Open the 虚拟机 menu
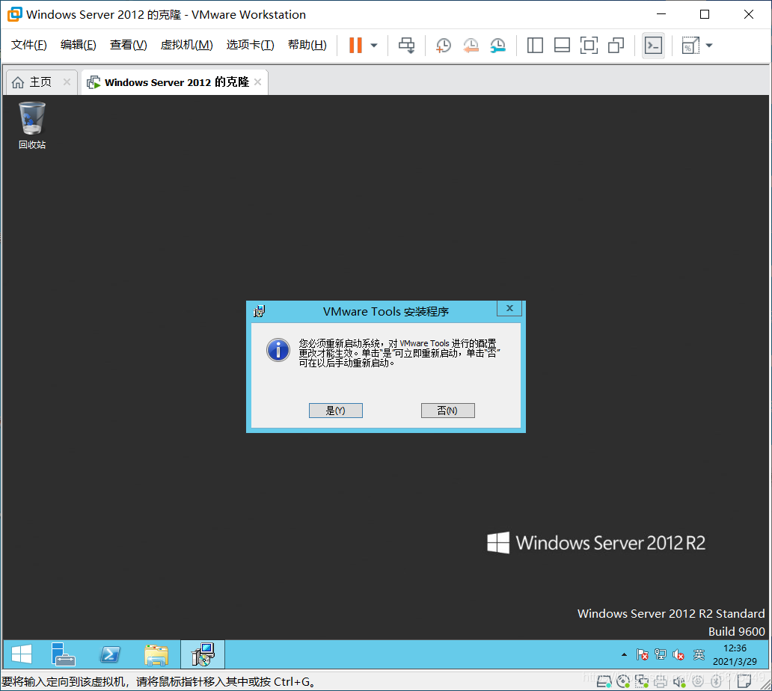 click(186, 45)
